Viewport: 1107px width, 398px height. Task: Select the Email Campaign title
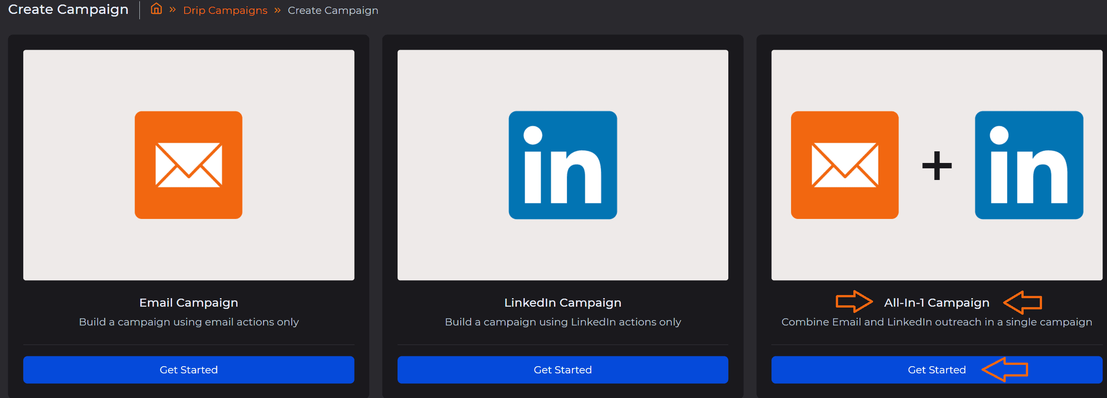coord(188,303)
